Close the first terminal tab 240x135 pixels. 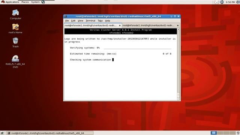(120, 25)
